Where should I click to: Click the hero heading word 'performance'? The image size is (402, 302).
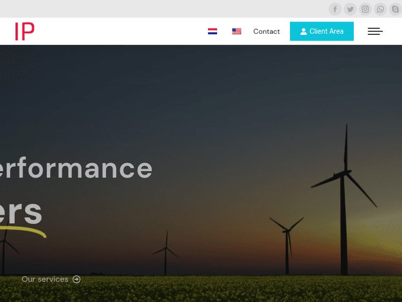76,168
